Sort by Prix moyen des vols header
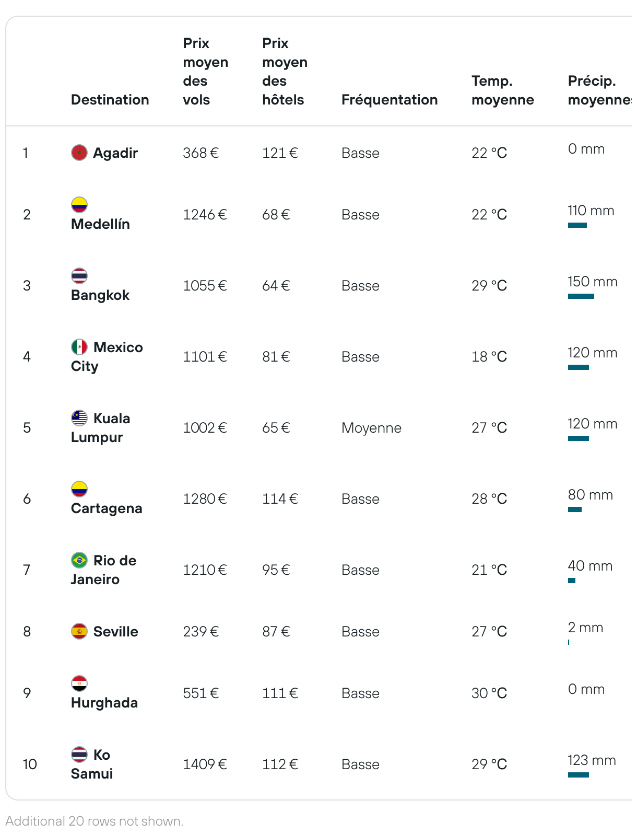Viewport: 637px width, 835px height. [206, 71]
